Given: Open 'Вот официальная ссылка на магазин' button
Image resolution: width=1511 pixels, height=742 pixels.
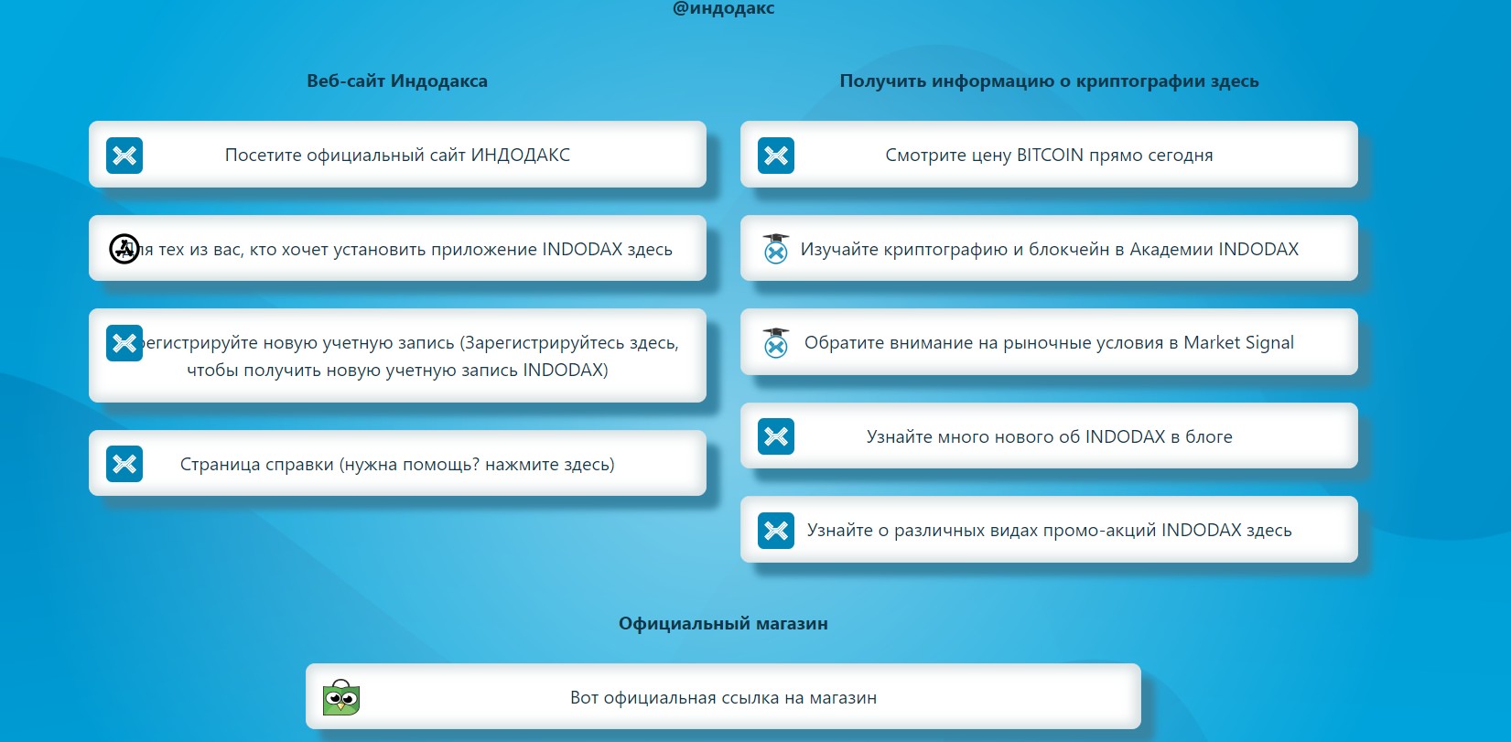Looking at the screenshot, I should 723,697.
